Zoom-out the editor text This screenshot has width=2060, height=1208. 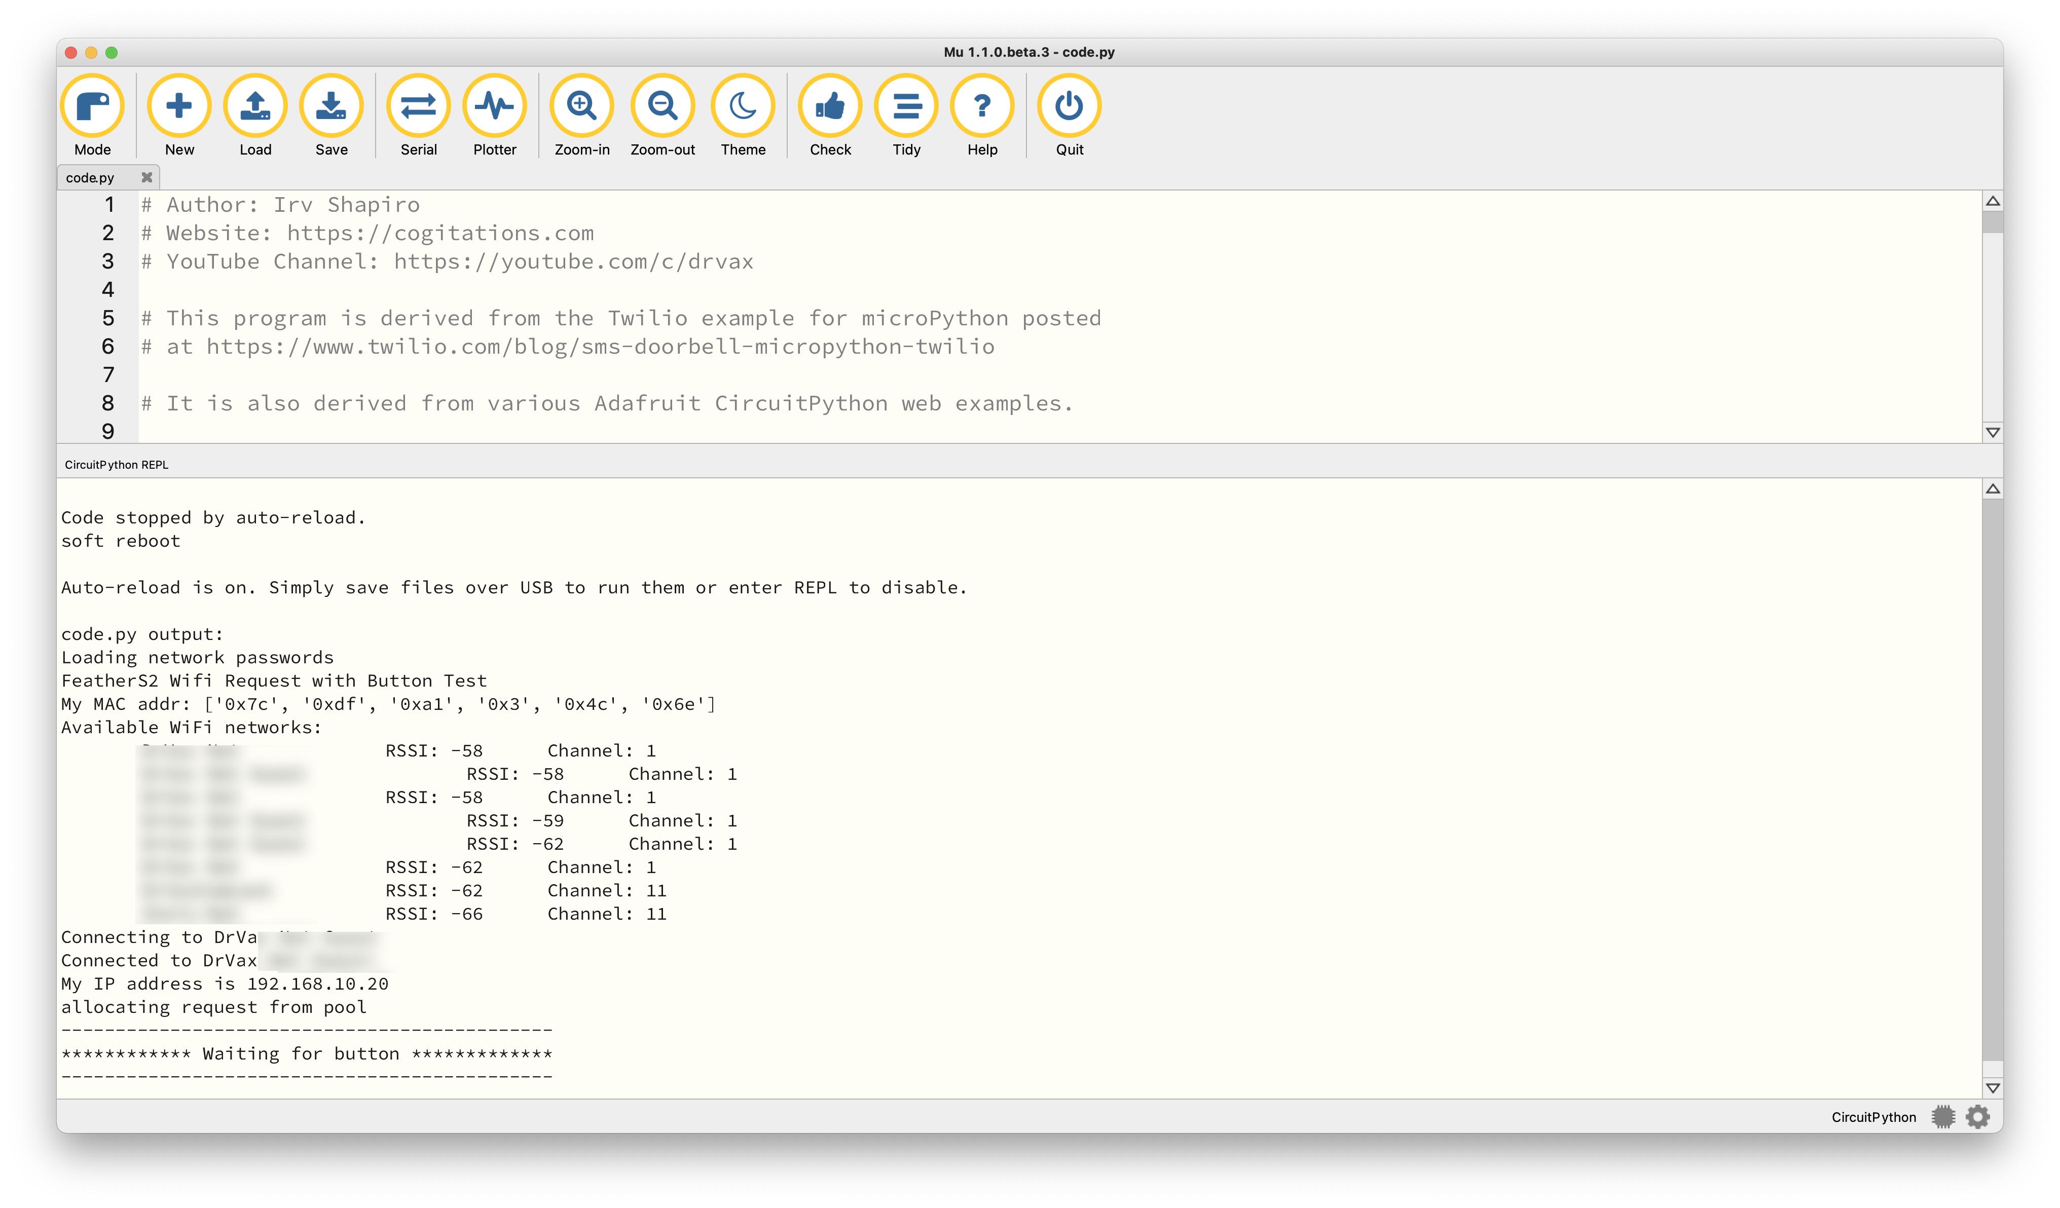[662, 115]
